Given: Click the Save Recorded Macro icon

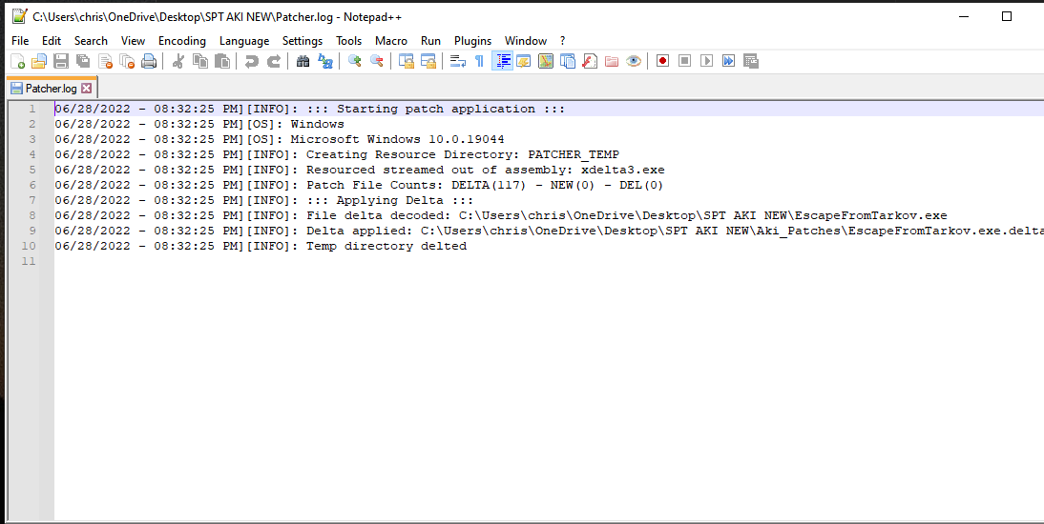Looking at the screenshot, I should point(750,61).
